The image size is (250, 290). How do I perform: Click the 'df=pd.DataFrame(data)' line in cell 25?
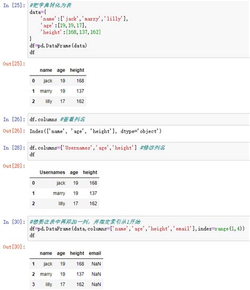58,45
